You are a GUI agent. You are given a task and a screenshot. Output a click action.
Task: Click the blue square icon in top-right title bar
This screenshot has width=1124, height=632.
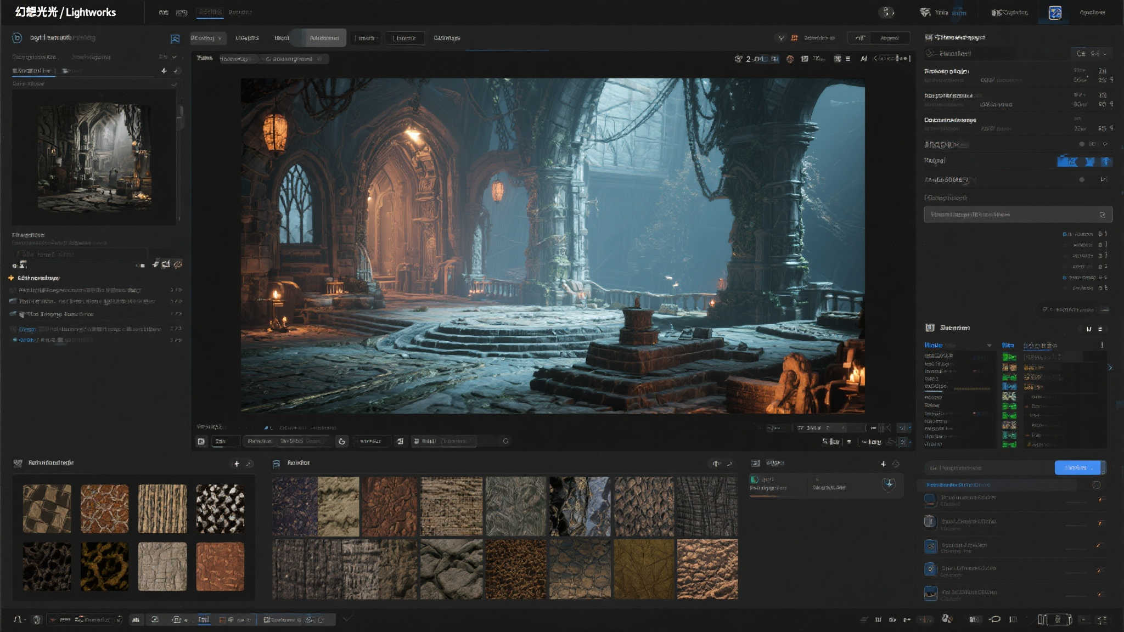(1055, 13)
